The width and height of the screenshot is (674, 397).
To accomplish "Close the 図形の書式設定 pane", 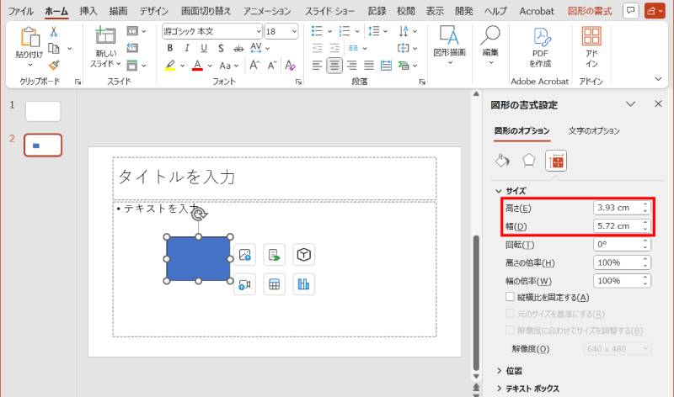I will (x=658, y=103).
